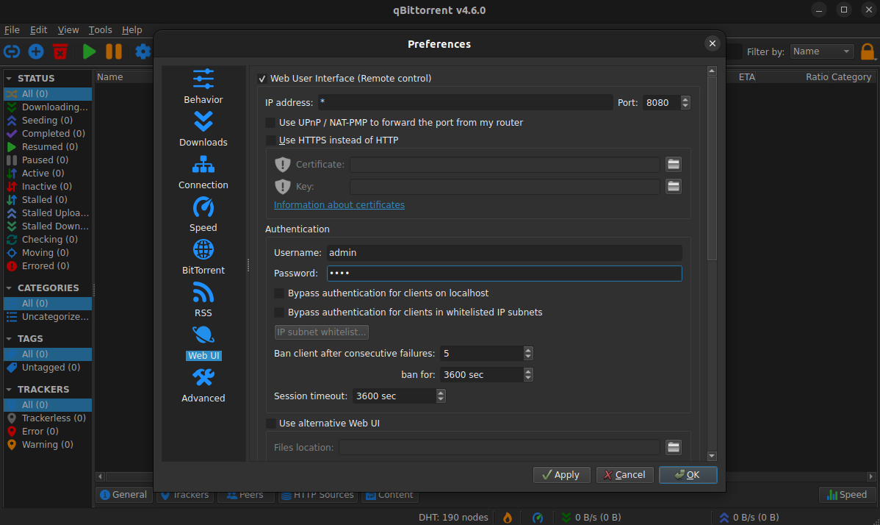Open the Session timeout dropdown

click(x=439, y=396)
